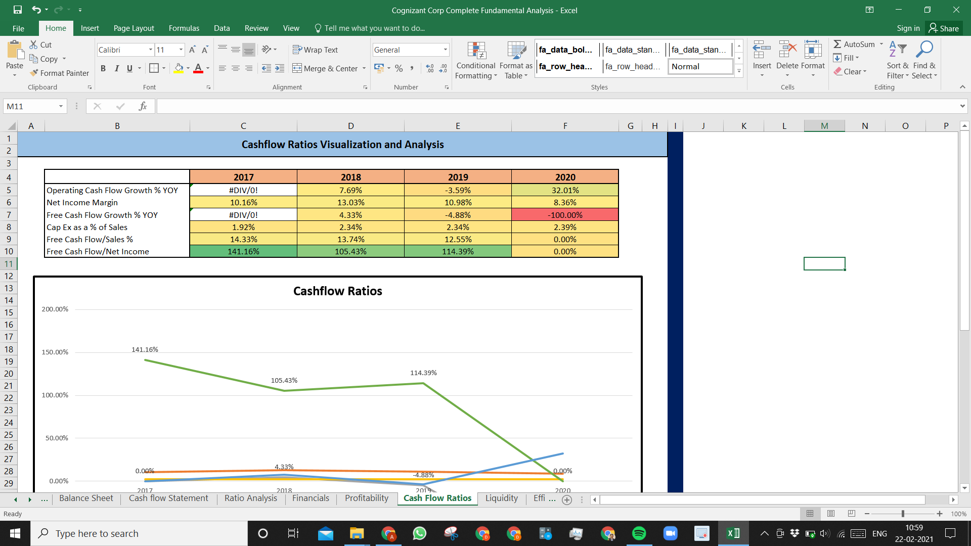Click the Save icon in the title bar
Image resolution: width=971 pixels, height=546 pixels.
tap(18, 10)
